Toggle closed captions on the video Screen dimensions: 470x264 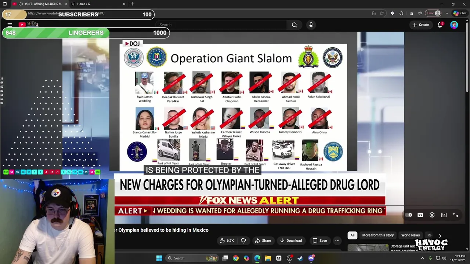(x=420, y=215)
